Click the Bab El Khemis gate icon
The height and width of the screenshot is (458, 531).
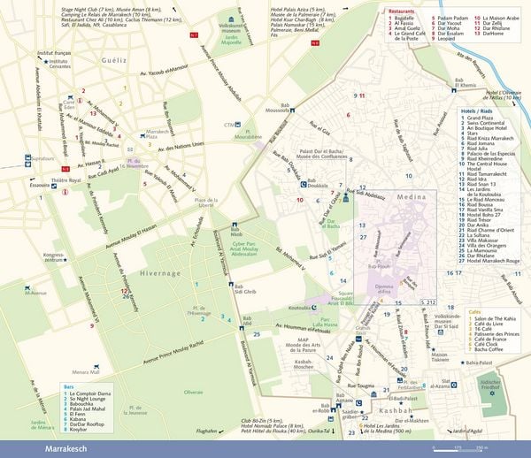click(x=454, y=90)
